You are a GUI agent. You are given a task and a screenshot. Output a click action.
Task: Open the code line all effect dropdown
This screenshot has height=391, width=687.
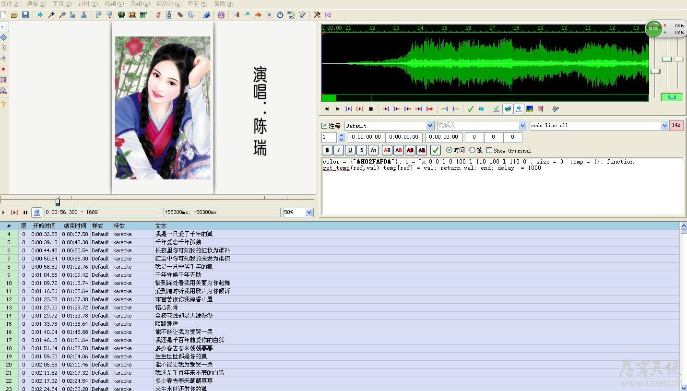[664, 126]
